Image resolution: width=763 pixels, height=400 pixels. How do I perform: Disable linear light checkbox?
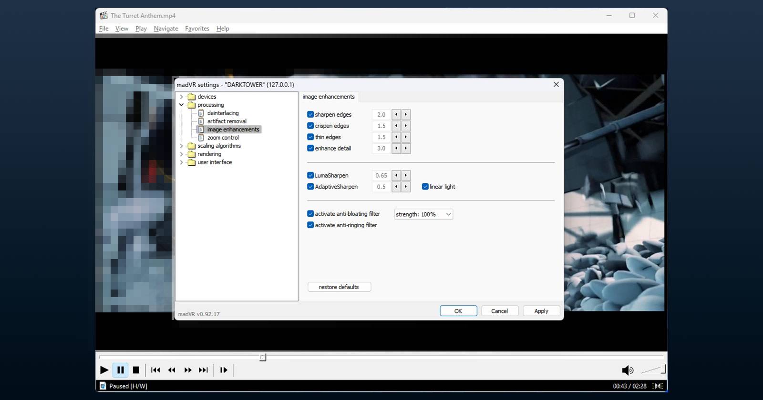click(x=425, y=187)
